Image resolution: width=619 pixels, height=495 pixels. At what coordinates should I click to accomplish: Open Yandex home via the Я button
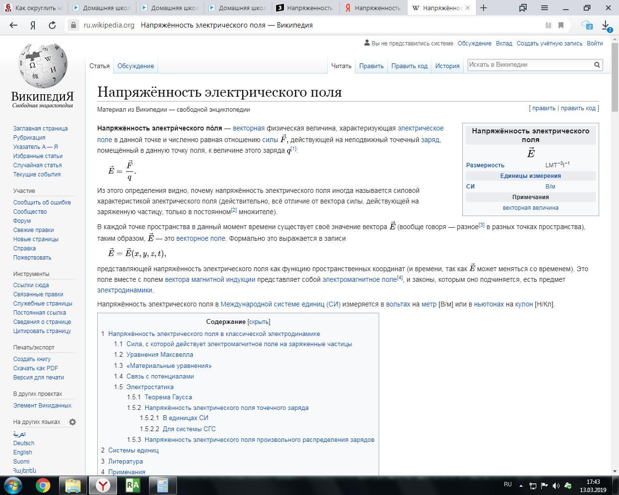click(33, 25)
